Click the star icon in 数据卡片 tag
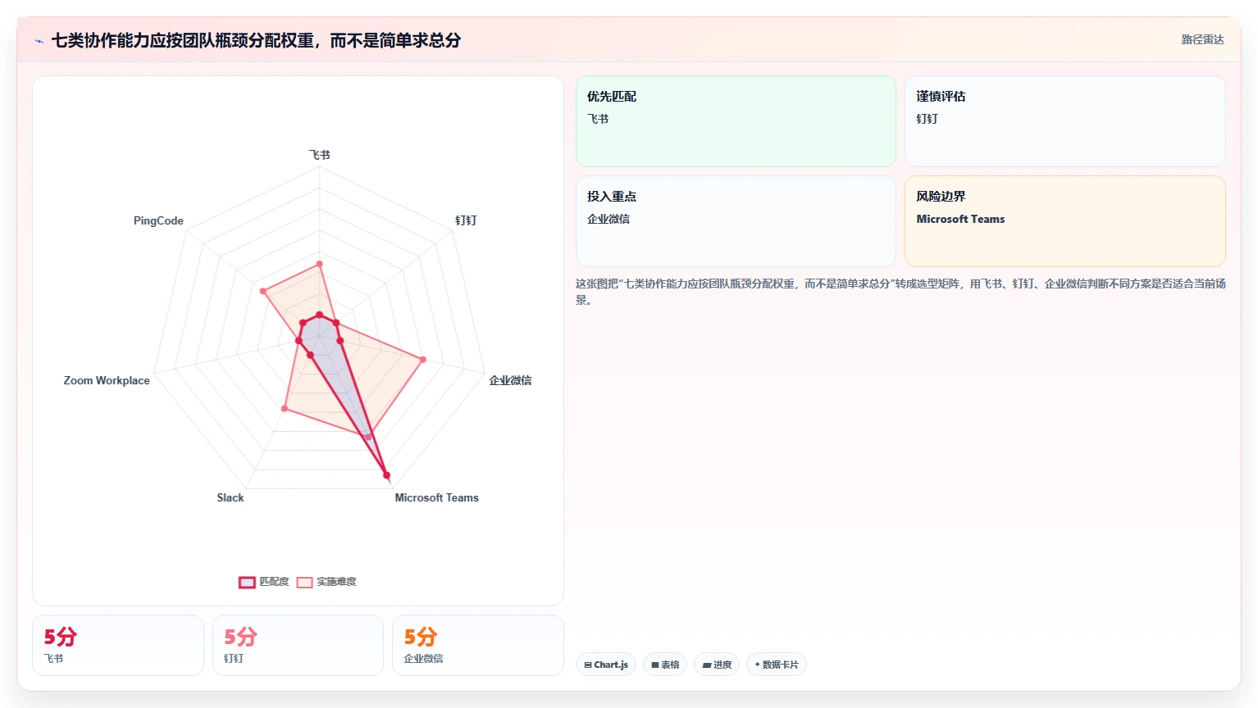The height and width of the screenshot is (708, 1258). [758, 665]
